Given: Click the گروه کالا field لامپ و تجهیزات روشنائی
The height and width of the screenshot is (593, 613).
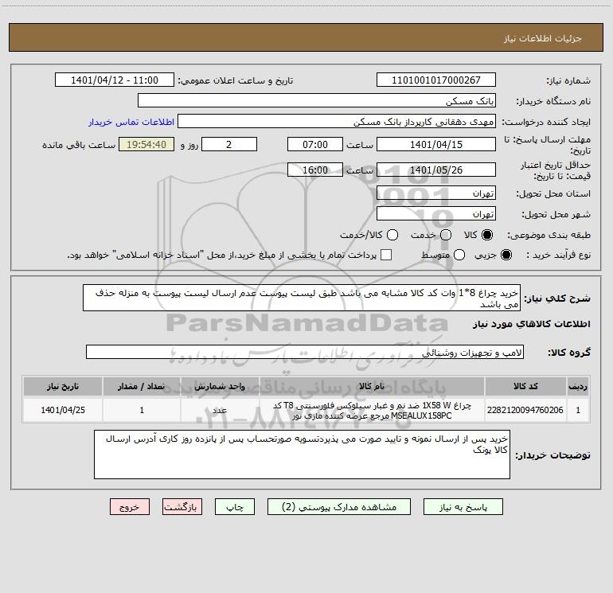Looking at the screenshot, I should click(305, 352).
